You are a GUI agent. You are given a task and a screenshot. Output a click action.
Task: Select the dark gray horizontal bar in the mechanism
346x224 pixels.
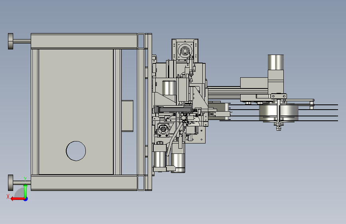click(x=173, y=109)
